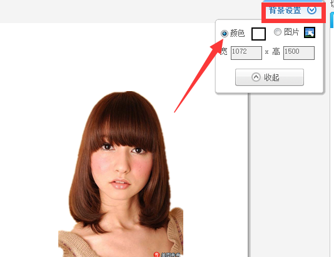Click the 图片 label text
The image size is (334, 257).
click(291, 32)
